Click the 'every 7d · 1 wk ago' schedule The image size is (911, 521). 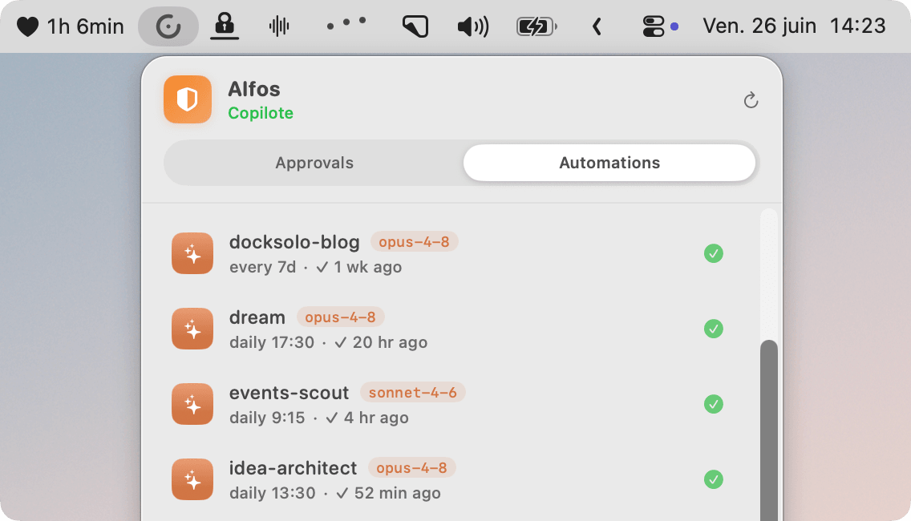click(315, 267)
